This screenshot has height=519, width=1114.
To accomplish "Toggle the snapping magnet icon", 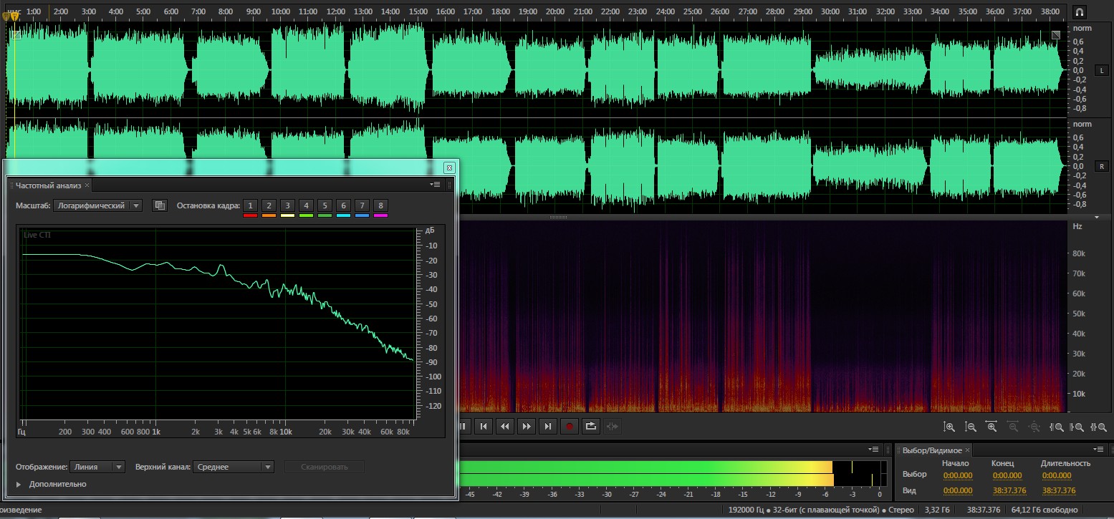I will pyautogui.click(x=1080, y=12).
